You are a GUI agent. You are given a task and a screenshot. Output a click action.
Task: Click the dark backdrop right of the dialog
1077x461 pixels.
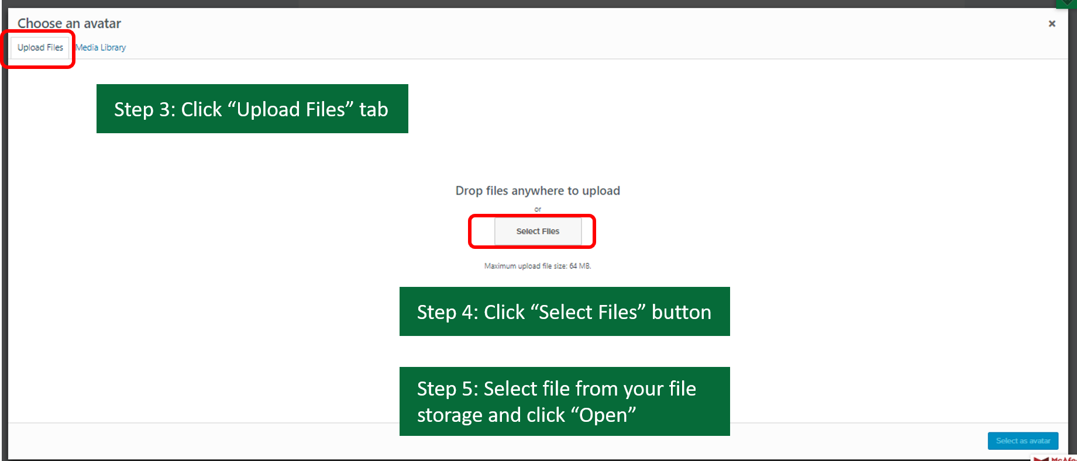point(1073,234)
